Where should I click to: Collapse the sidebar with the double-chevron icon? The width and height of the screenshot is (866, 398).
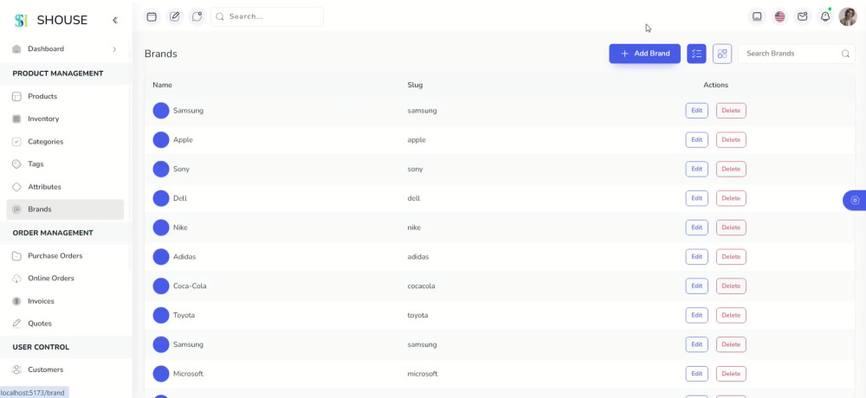tap(115, 21)
